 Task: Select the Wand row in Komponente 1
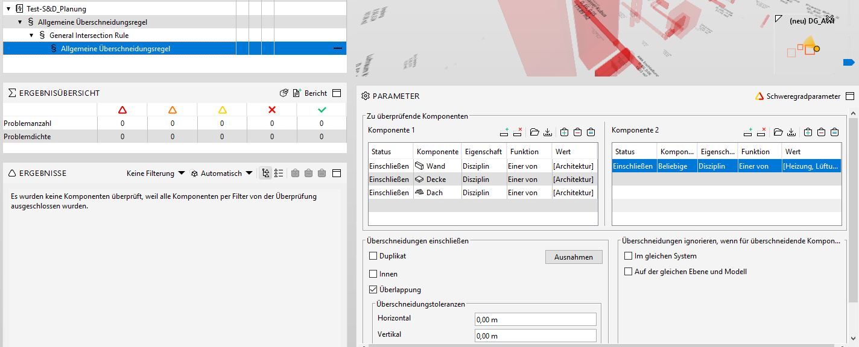click(483, 166)
